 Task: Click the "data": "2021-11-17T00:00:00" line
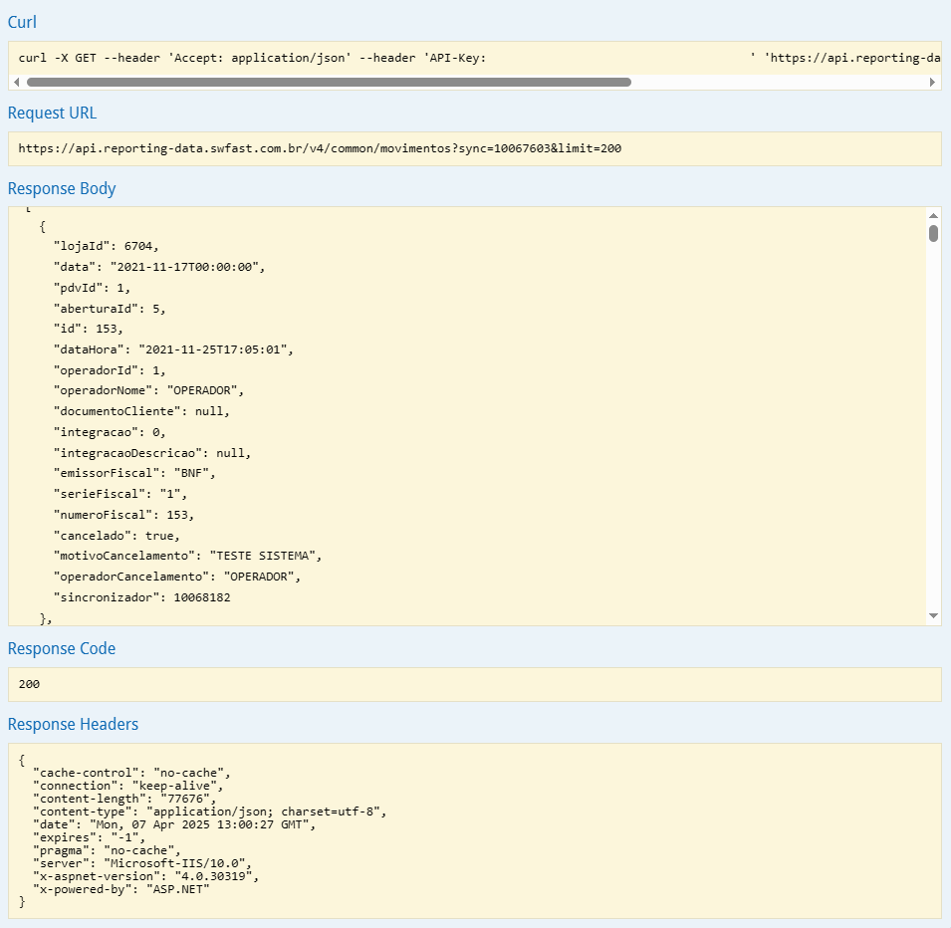coord(159,267)
